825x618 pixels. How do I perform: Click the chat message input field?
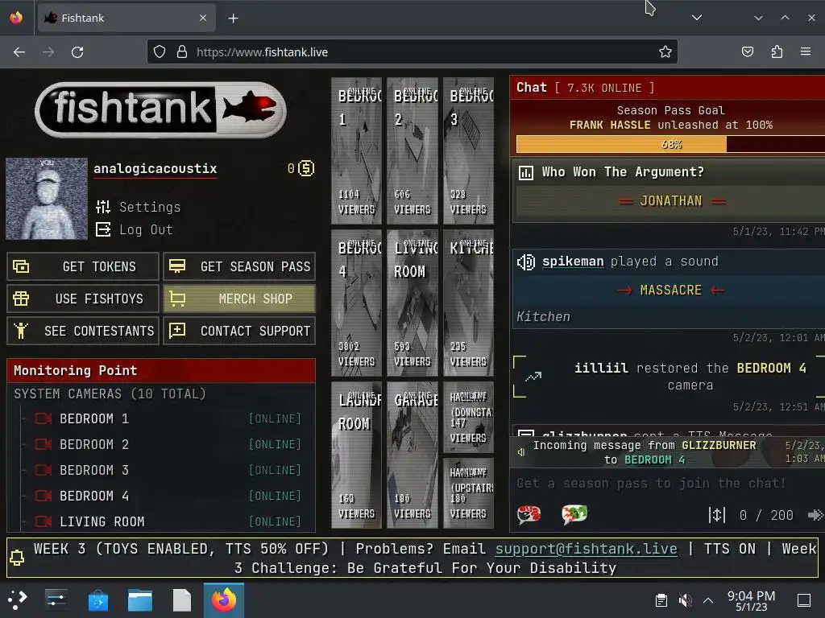[x=668, y=483]
